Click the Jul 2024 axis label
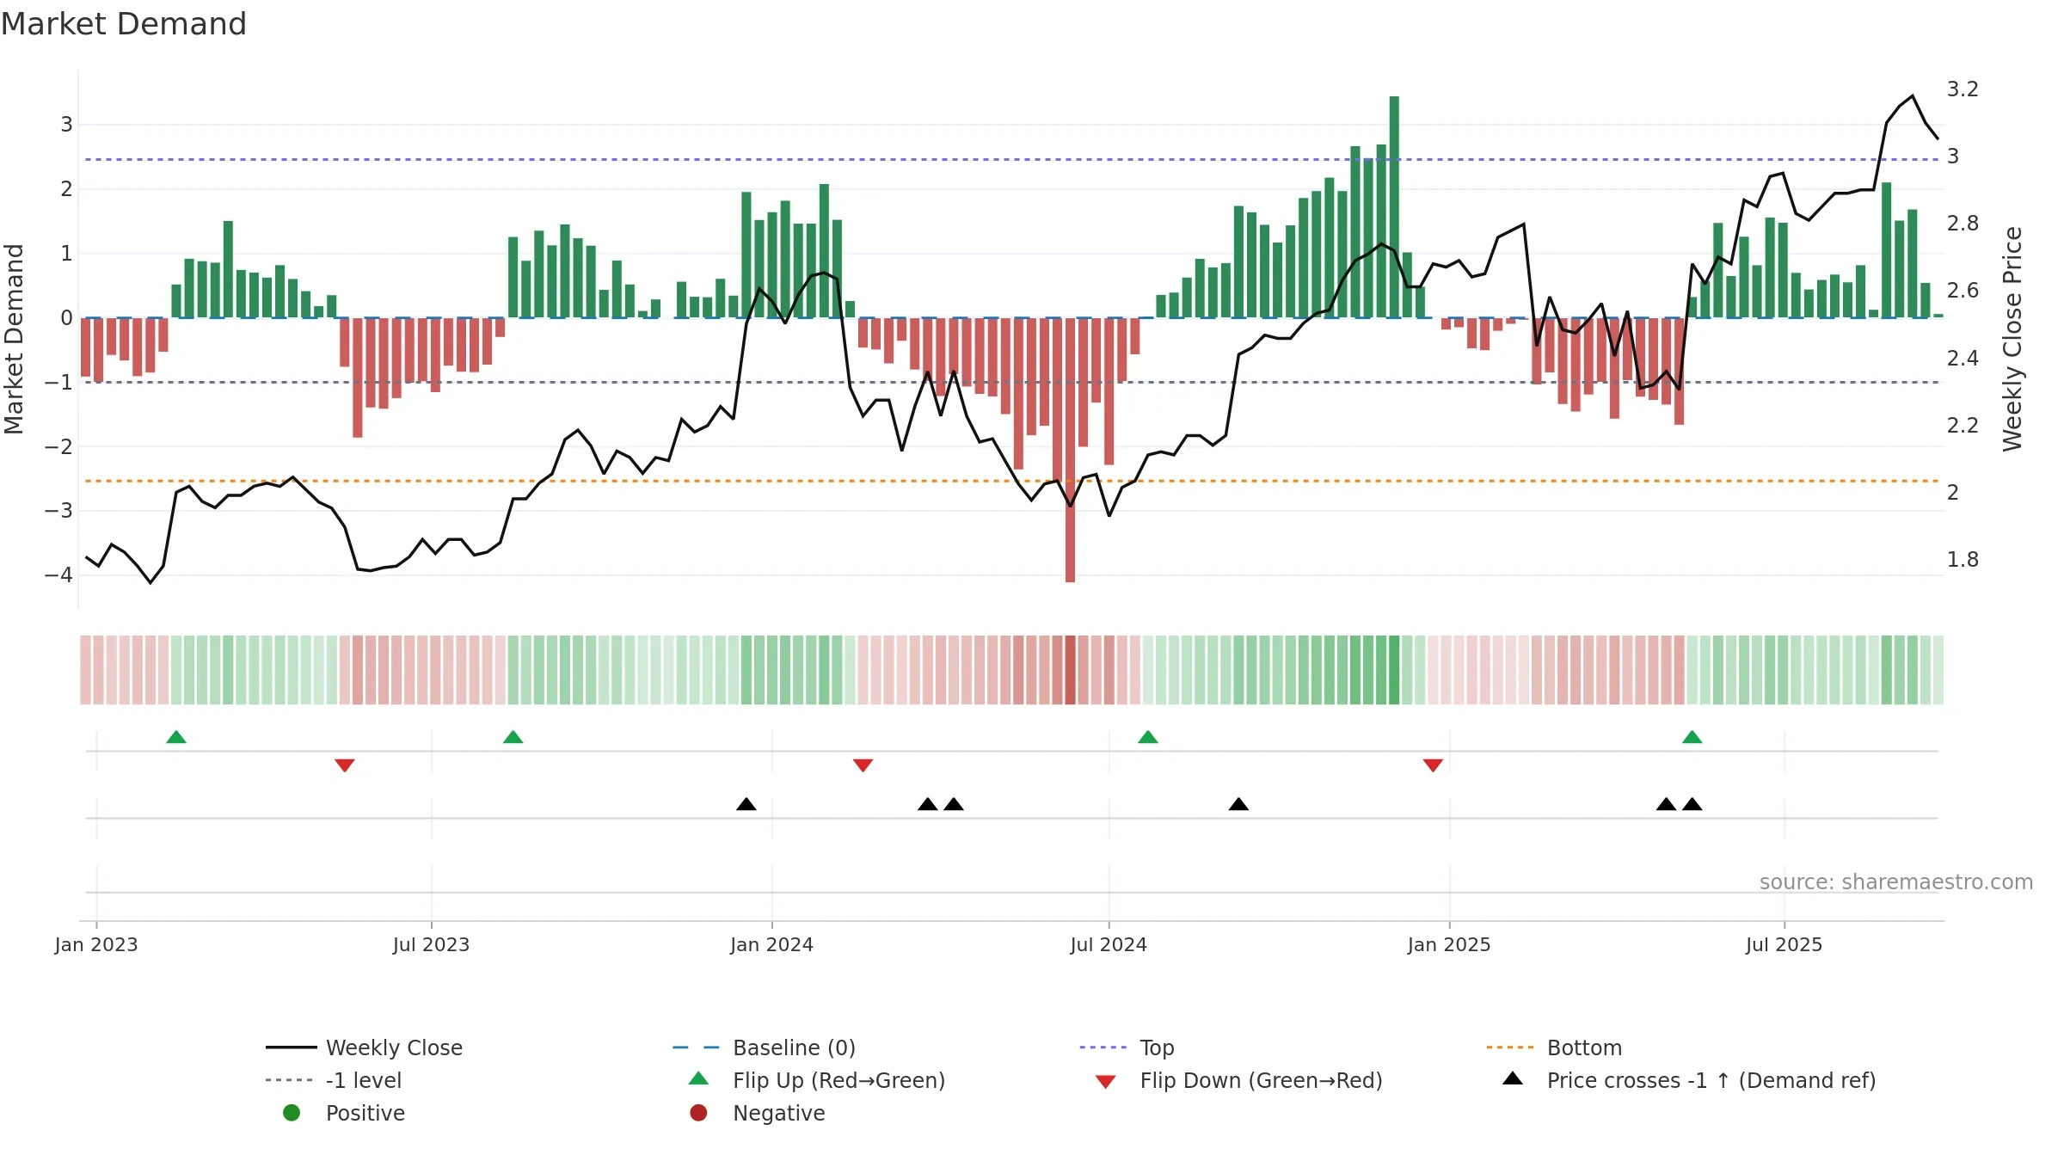 [x=1109, y=944]
